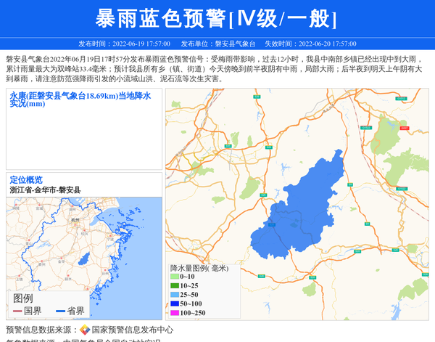Image resolution: width=435 pixels, height=342 pixels.
Task: Click the blue 省界 legend line
Action: (60, 311)
